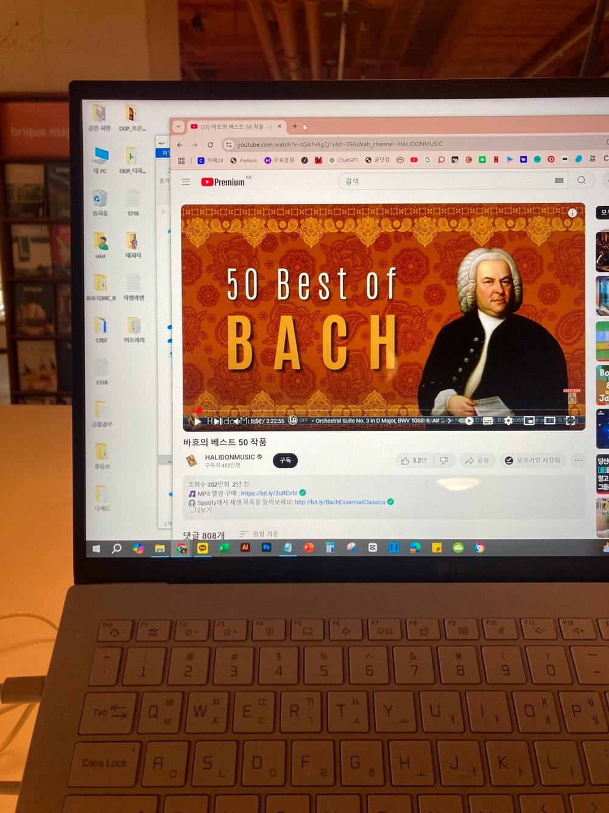609x813 pixels.
Task: Open the 무료음원 bookmark
Action: click(x=280, y=160)
